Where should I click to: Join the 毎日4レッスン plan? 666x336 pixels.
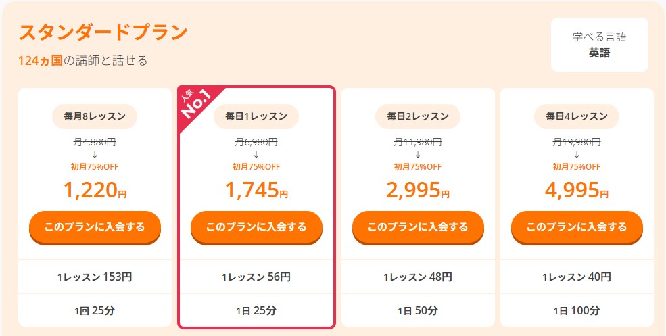click(577, 226)
